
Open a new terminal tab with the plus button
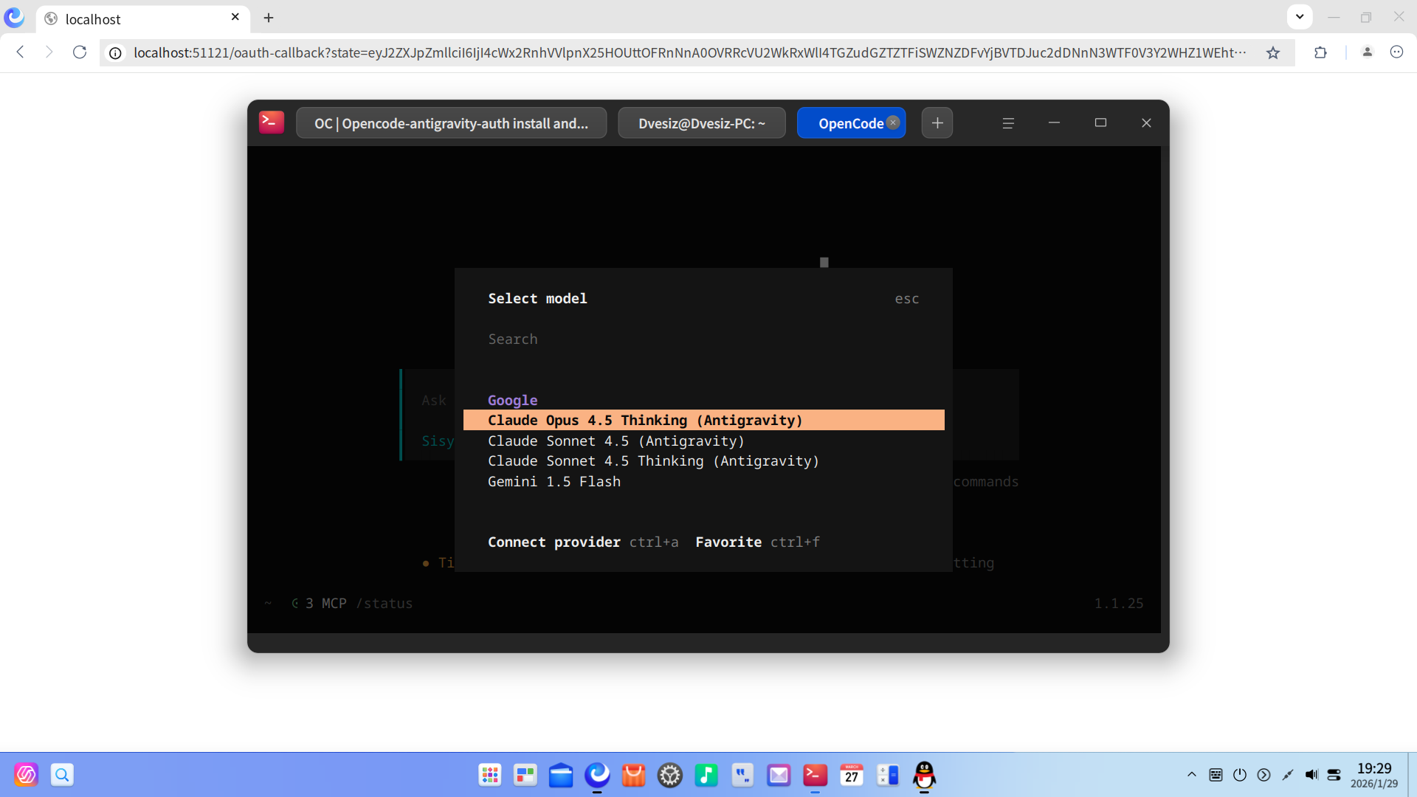(937, 123)
